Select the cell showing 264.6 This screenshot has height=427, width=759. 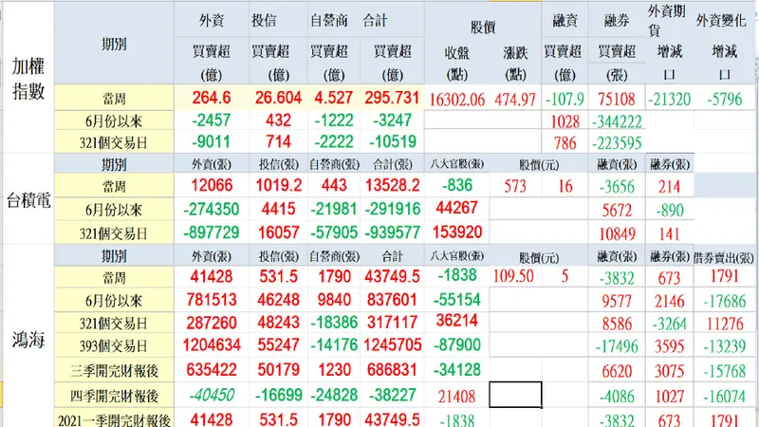(x=211, y=98)
